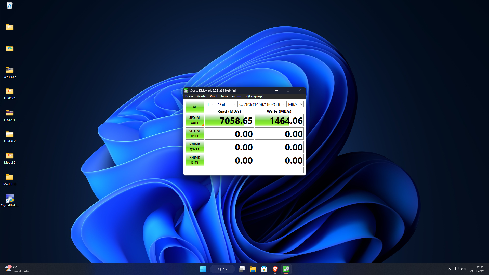Select the TURK402 desktop folder

(10, 137)
